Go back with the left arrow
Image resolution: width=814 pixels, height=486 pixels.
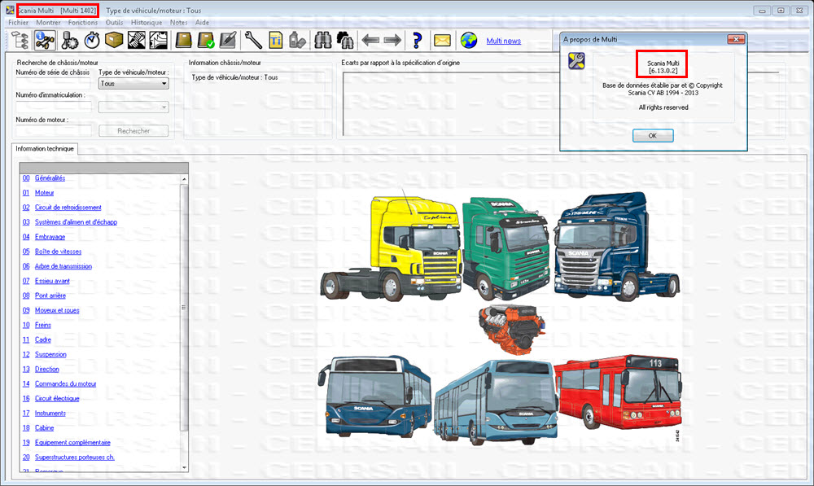point(370,40)
